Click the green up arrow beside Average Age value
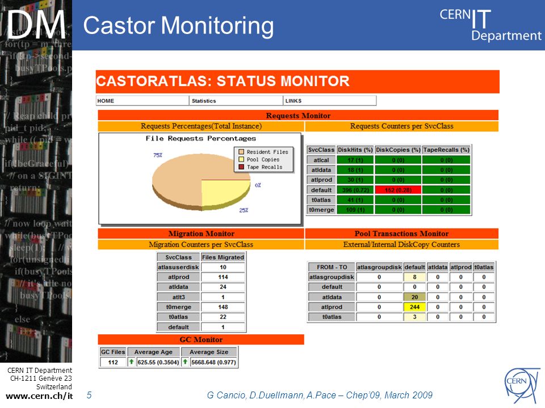545x408 pixels. click(131, 362)
